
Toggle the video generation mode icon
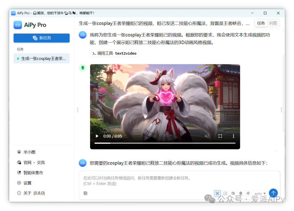pyautogui.click(x=217, y=193)
